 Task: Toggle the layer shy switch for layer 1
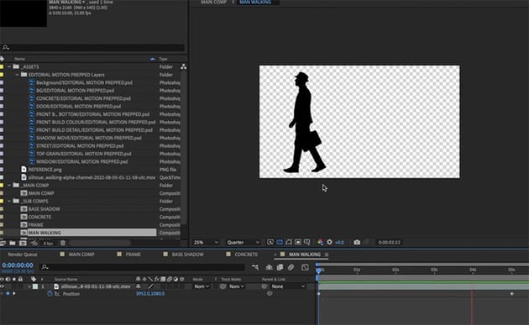(x=139, y=286)
